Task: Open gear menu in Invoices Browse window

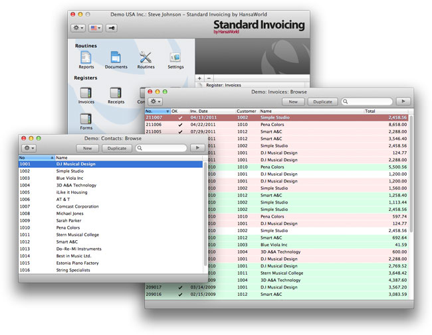Action: coord(155,101)
